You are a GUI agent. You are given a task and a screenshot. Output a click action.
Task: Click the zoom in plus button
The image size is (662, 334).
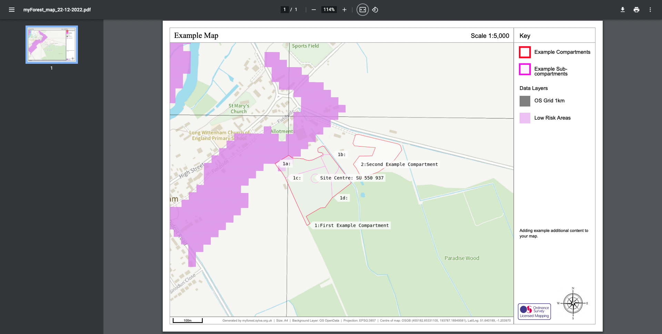point(344,10)
